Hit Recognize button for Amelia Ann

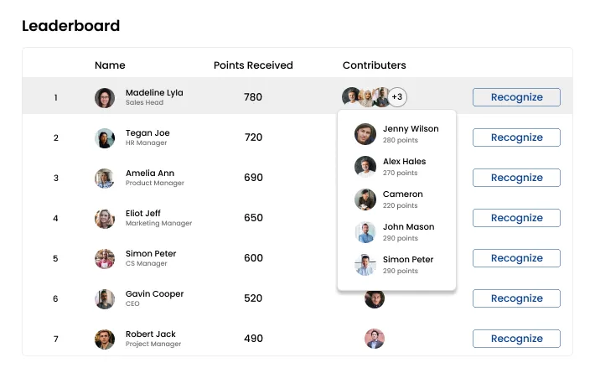point(516,178)
